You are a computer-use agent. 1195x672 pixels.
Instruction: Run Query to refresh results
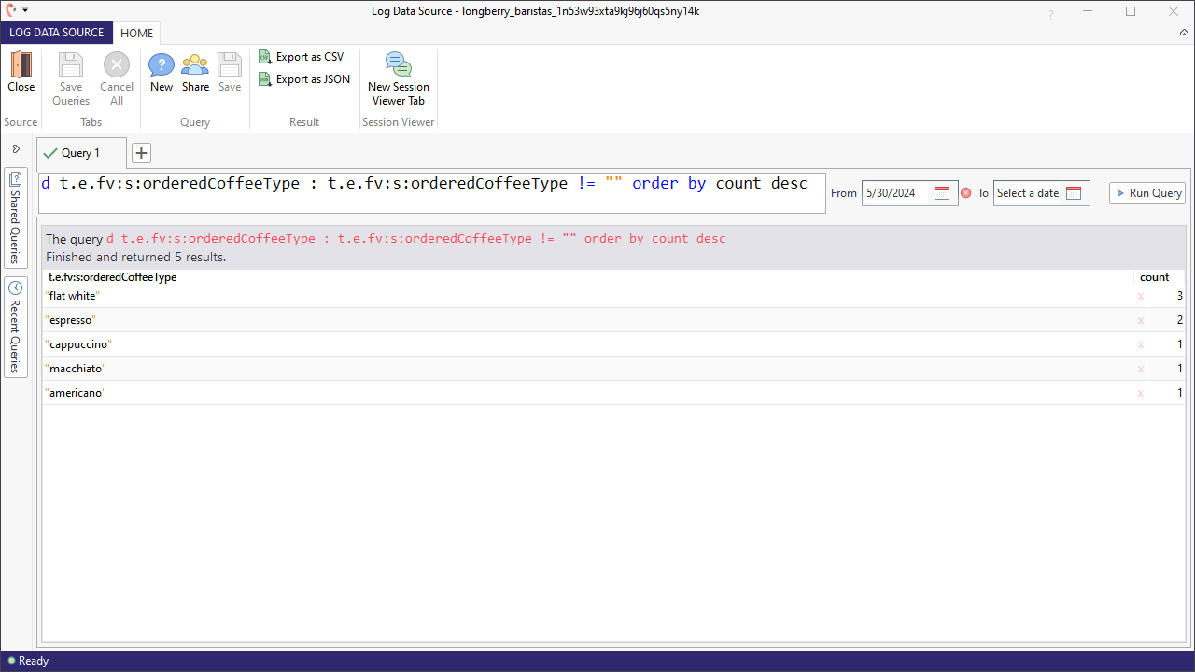1146,192
